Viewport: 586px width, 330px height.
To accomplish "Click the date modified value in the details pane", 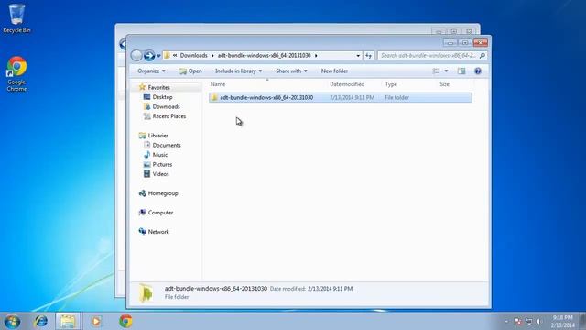I will 330,289.
